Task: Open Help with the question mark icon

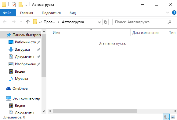Action: (x=174, y=13)
